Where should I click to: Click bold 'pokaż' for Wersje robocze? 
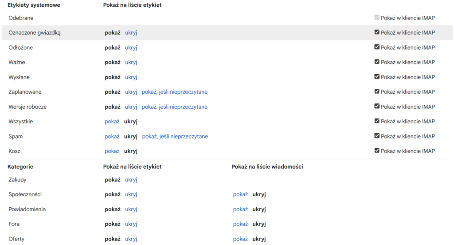click(x=112, y=107)
